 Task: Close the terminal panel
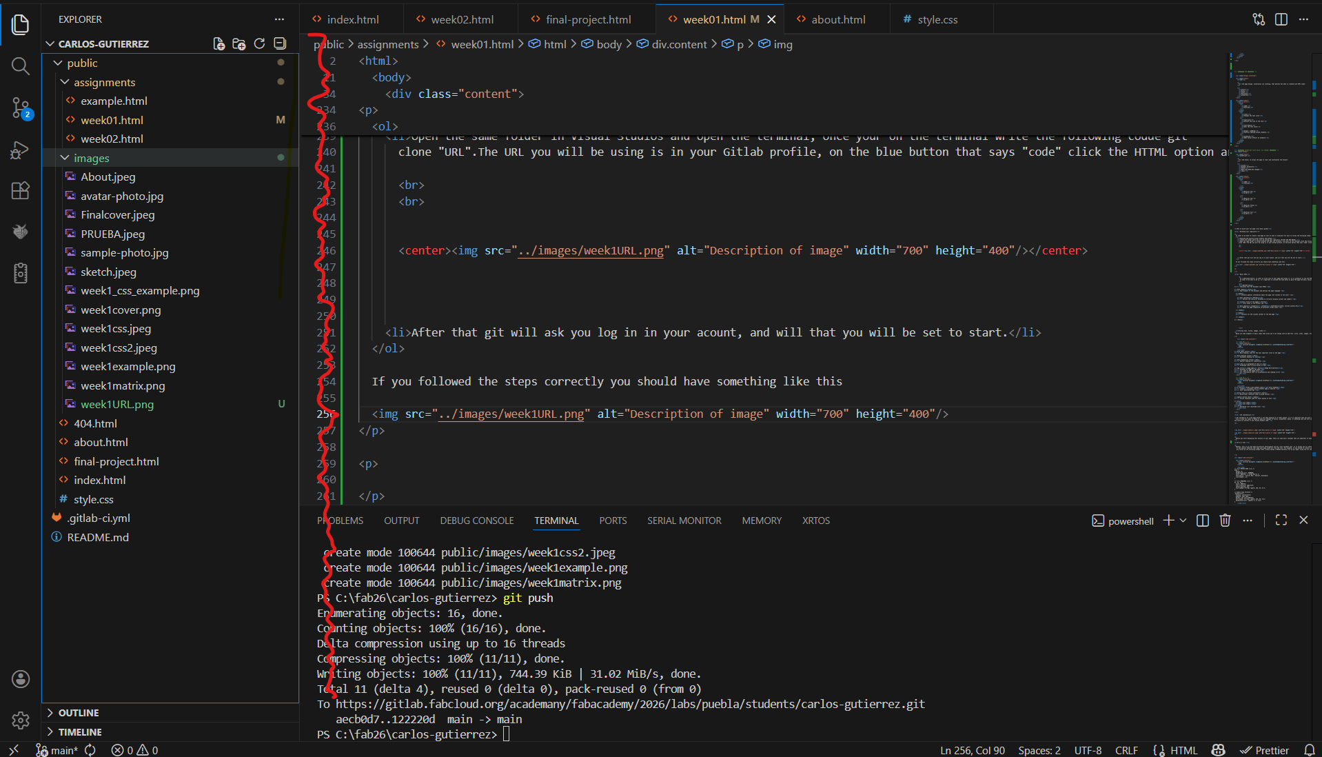coord(1303,521)
